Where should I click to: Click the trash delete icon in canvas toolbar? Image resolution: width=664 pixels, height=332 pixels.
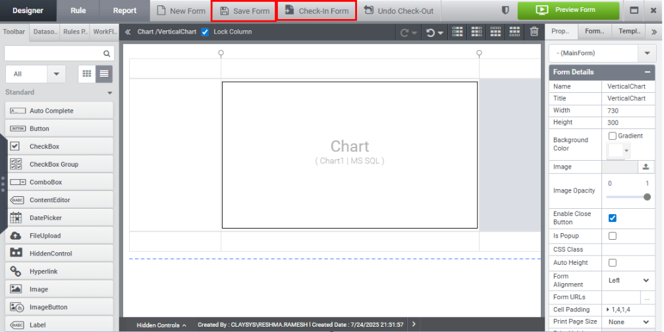click(534, 32)
